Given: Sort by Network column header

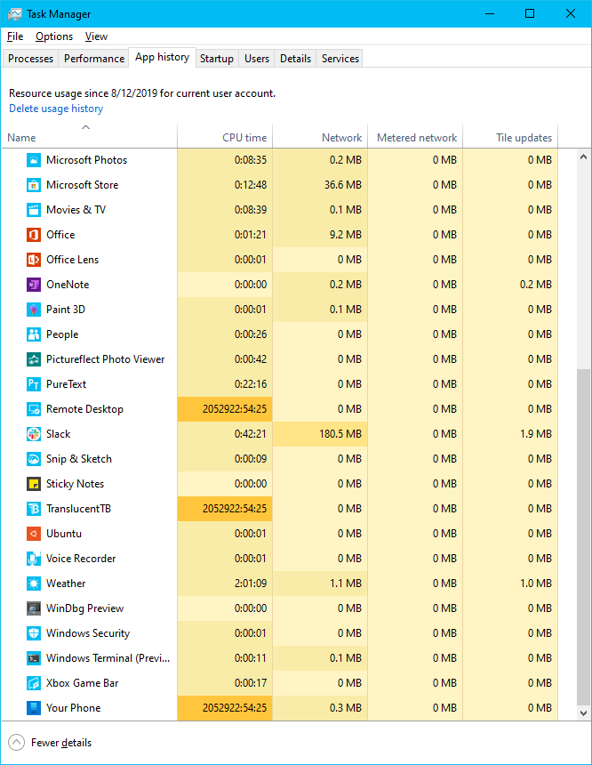Looking at the screenshot, I should 341,138.
